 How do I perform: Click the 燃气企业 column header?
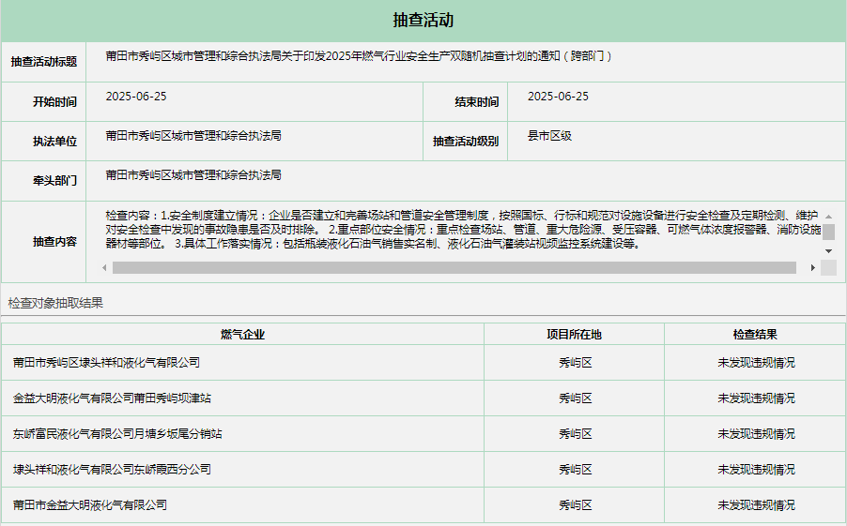pos(242,335)
